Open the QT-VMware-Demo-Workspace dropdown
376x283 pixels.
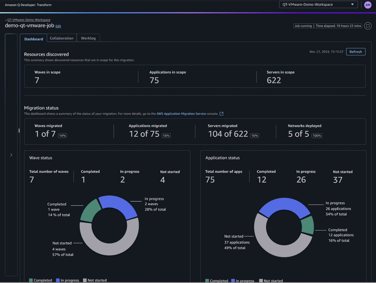point(318,5)
